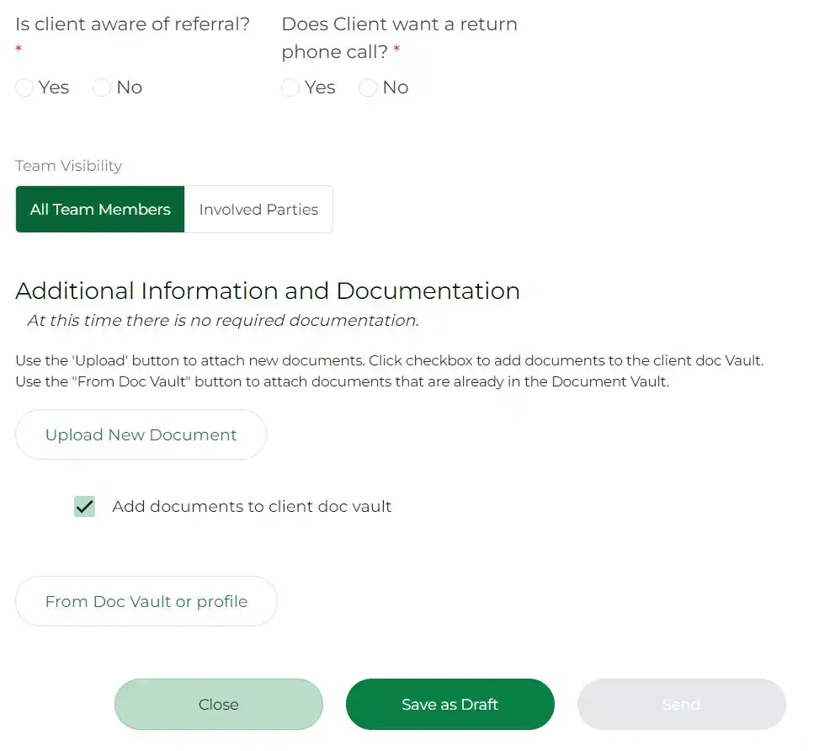Click the Upload New Document button
This screenshot has height=751, width=819.
(x=141, y=435)
